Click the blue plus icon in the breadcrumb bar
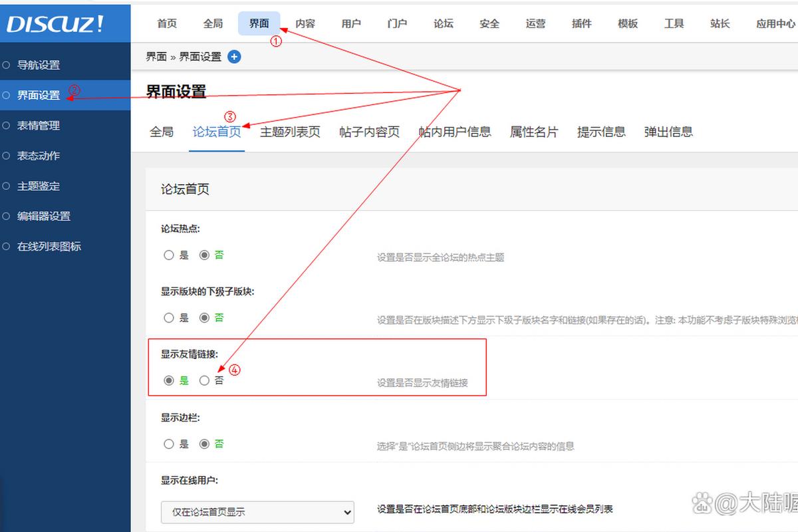Screen dimensions: 798x532 pyautogui.click(x=234, y=57)
